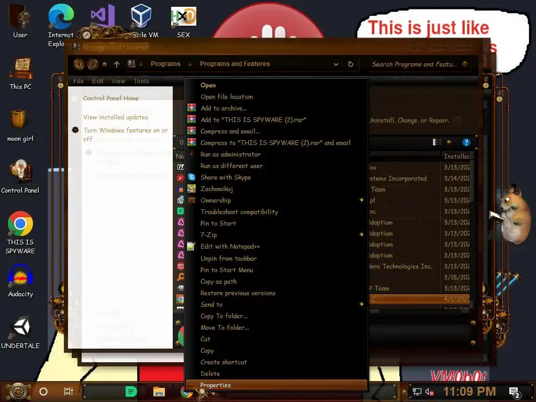Open the notification center icon

[515, 393]
